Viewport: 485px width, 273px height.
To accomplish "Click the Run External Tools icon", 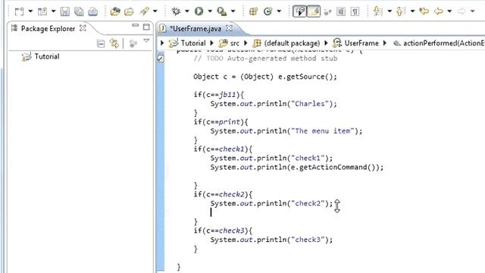I will coord(221,11).
